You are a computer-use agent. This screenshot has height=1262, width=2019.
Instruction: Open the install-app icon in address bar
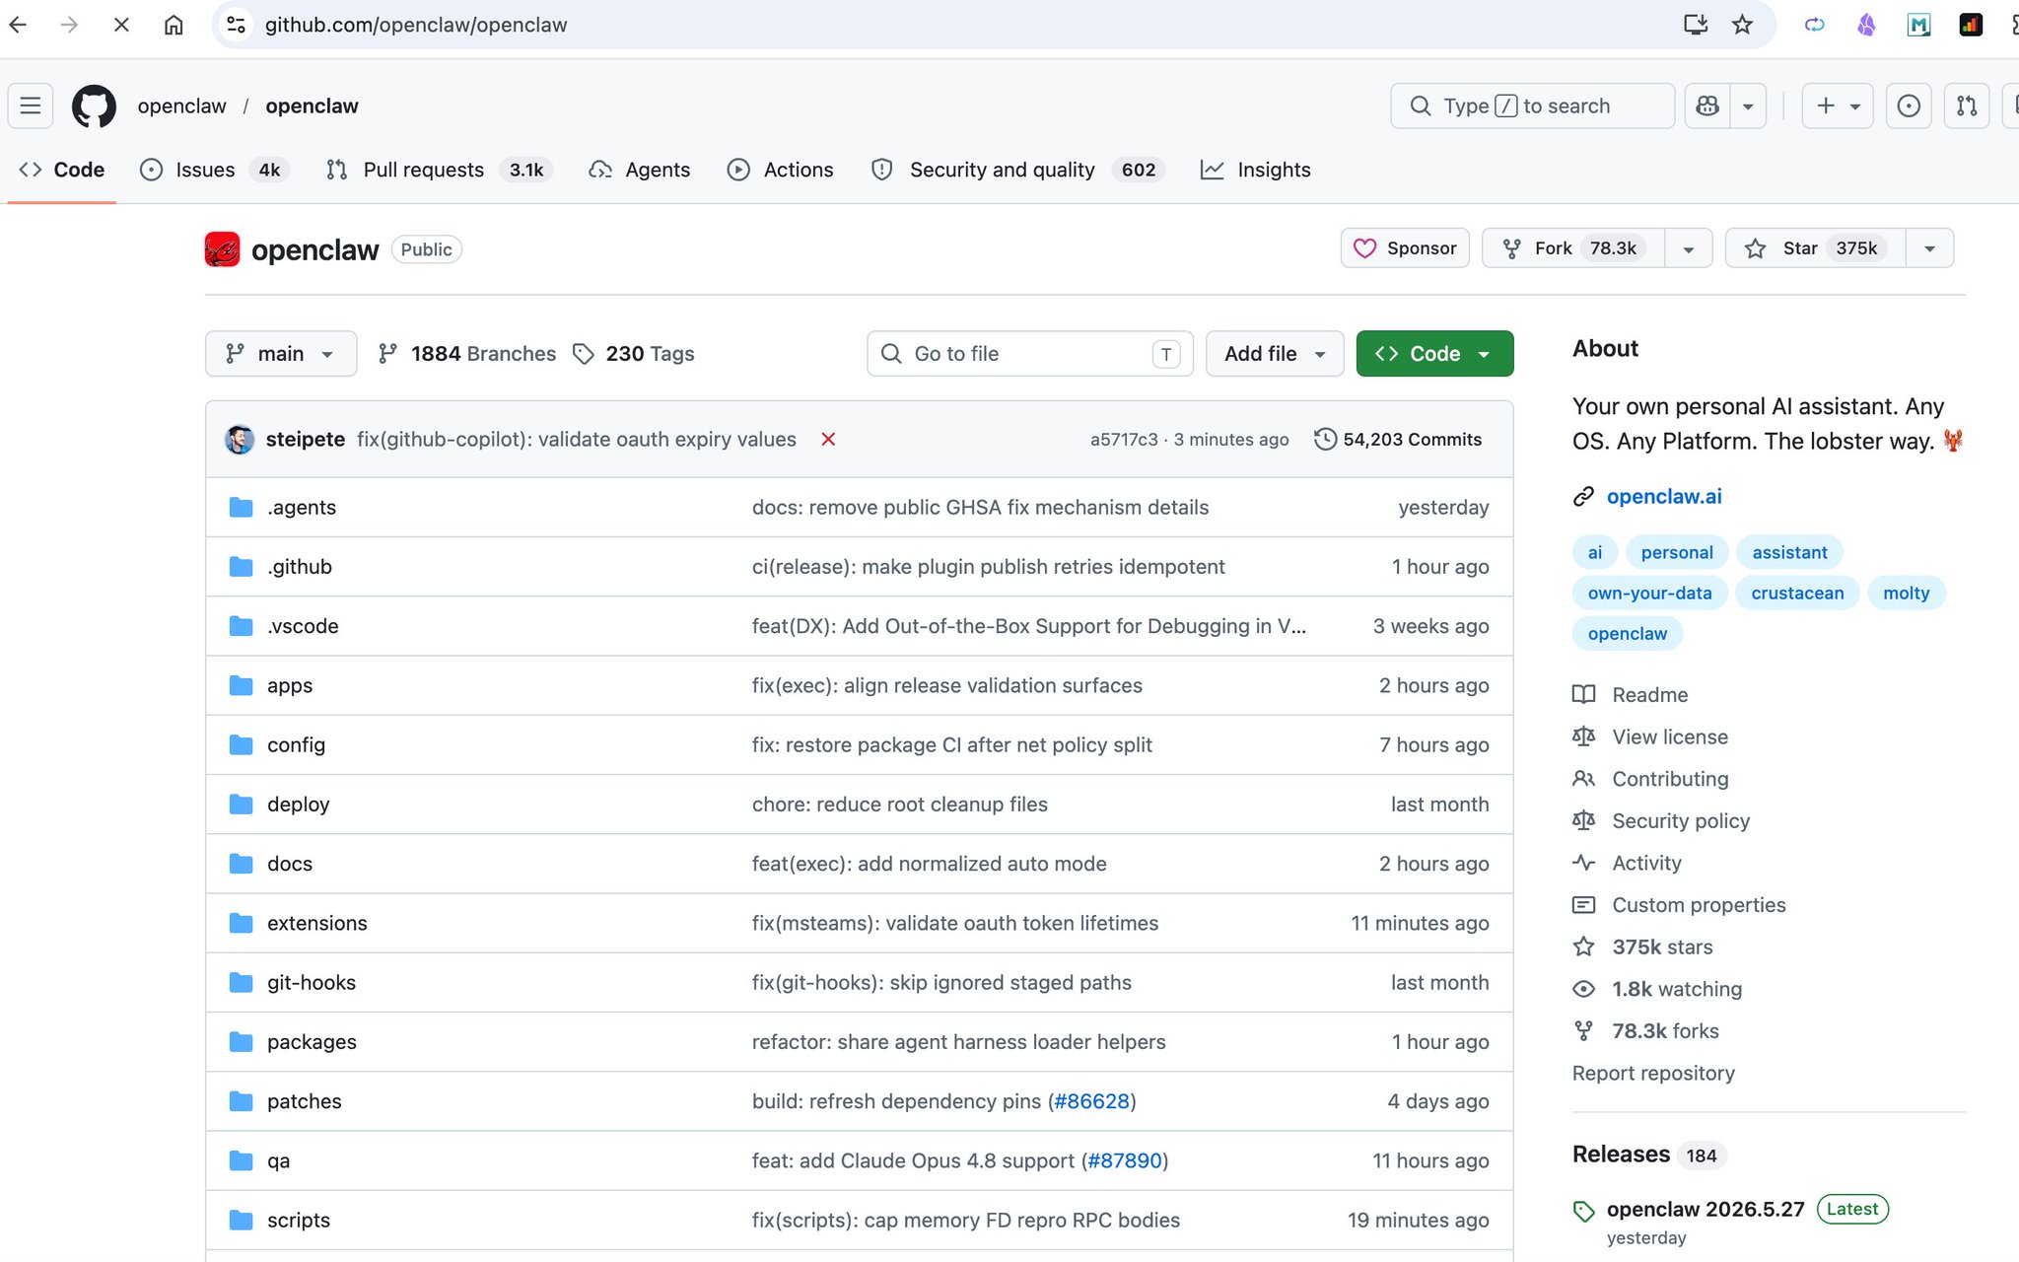pyautogui.click(x=1695, y=25)
